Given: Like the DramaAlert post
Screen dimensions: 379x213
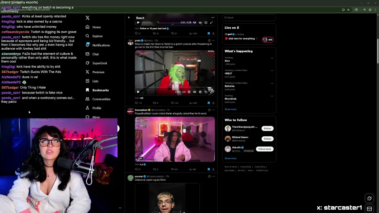Looking at the screenshot, I should [174, 169].
